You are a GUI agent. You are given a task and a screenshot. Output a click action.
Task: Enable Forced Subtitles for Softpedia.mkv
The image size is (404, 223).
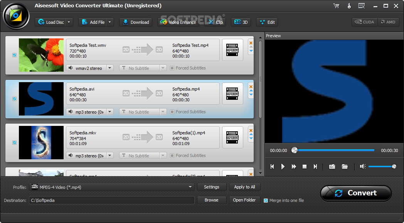pos(172,155)
